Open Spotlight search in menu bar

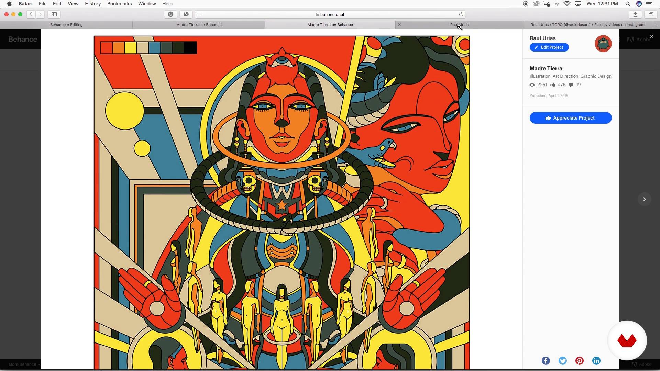click(x=628, y=4)
